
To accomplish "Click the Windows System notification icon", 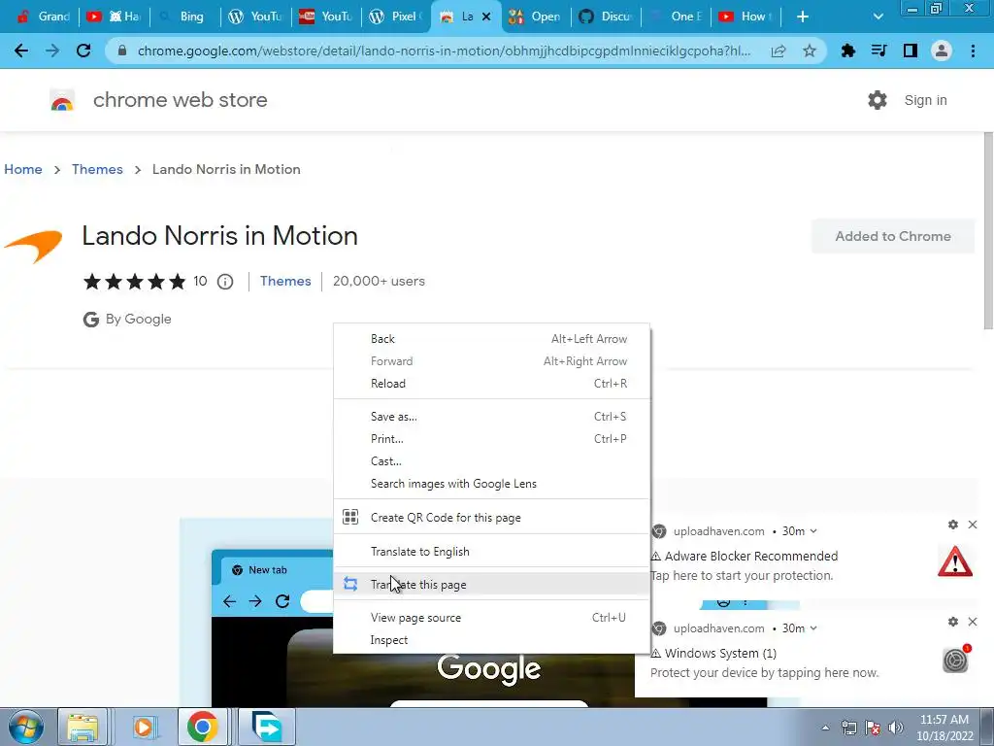I will point(956,660).
